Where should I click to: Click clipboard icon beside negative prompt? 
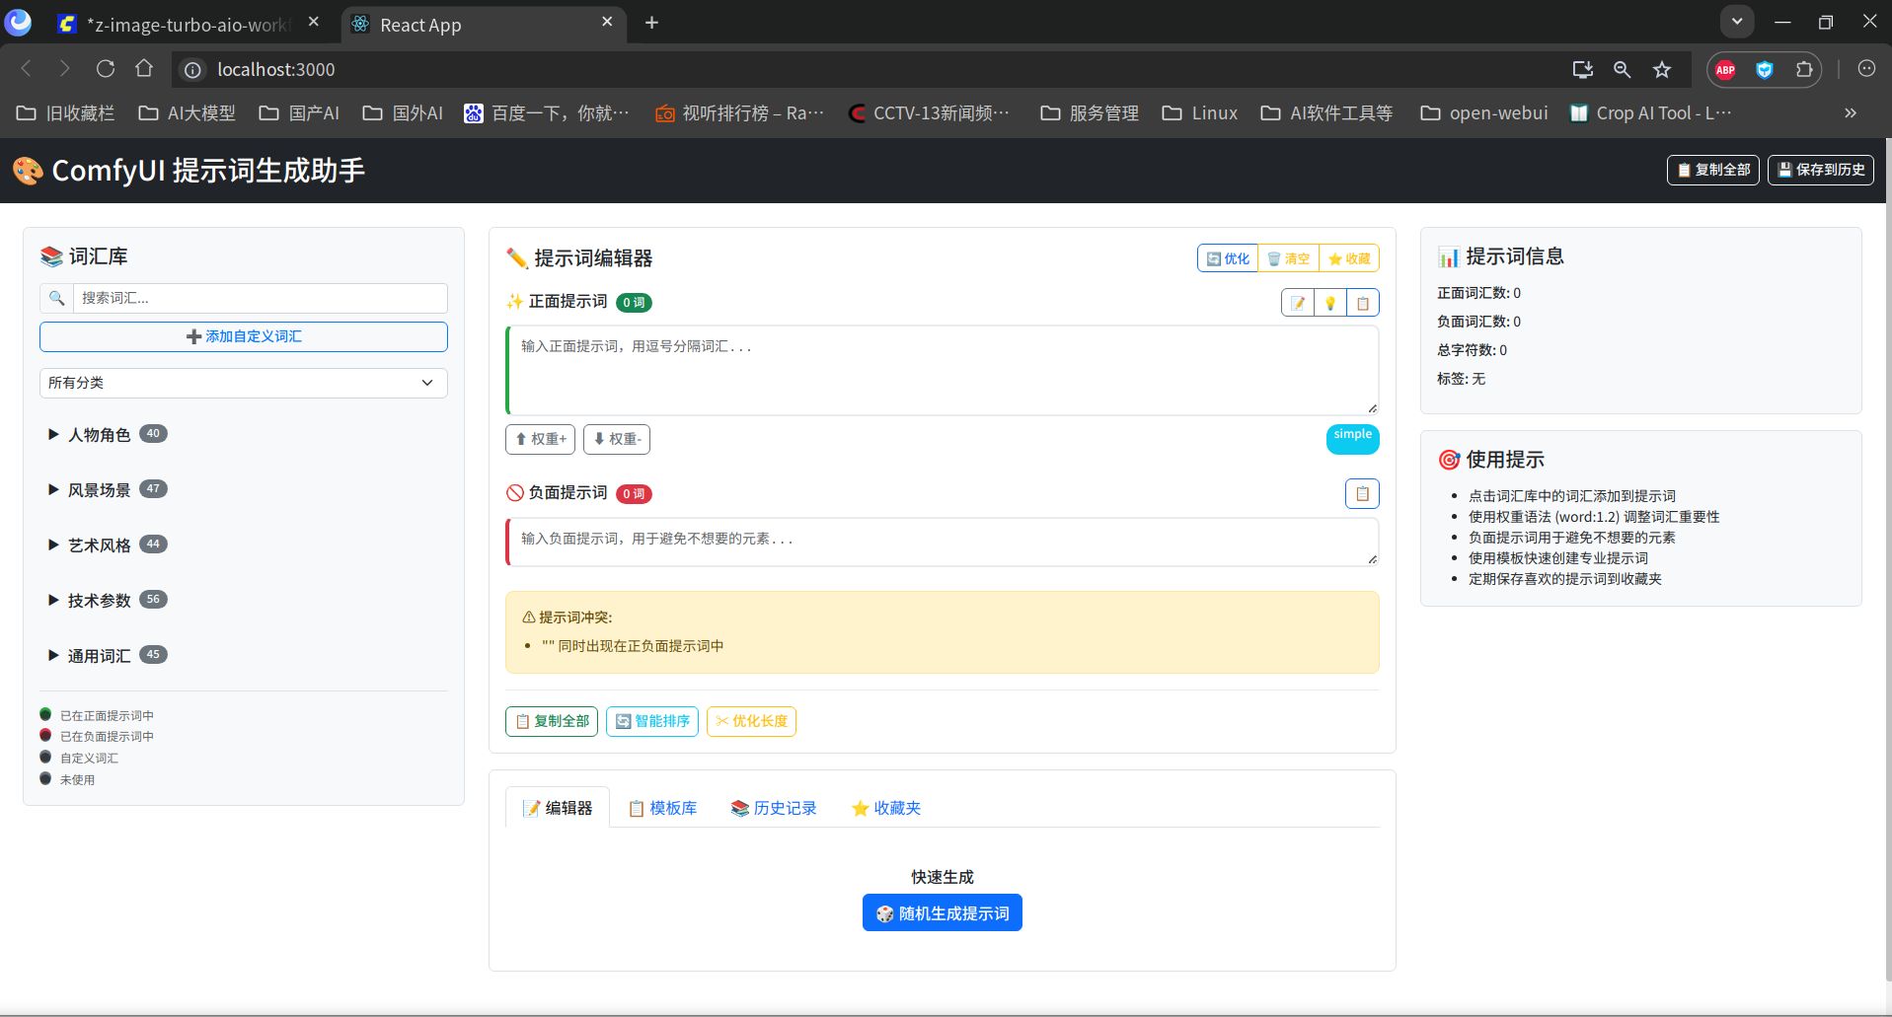1362,493
